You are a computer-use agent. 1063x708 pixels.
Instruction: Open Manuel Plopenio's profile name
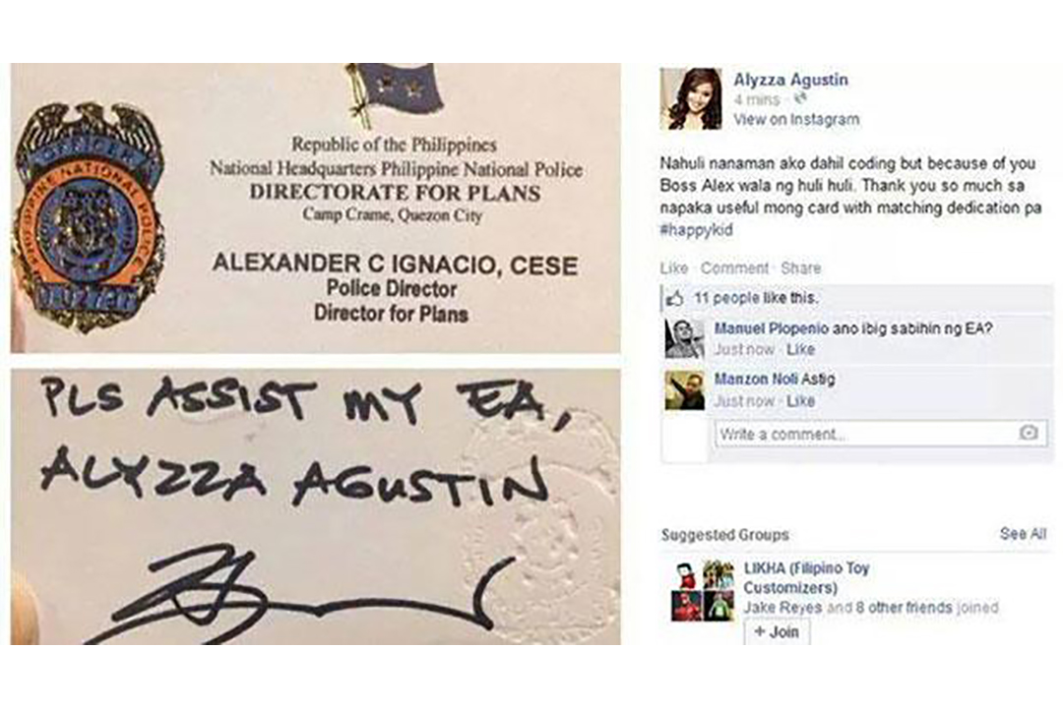771,328
